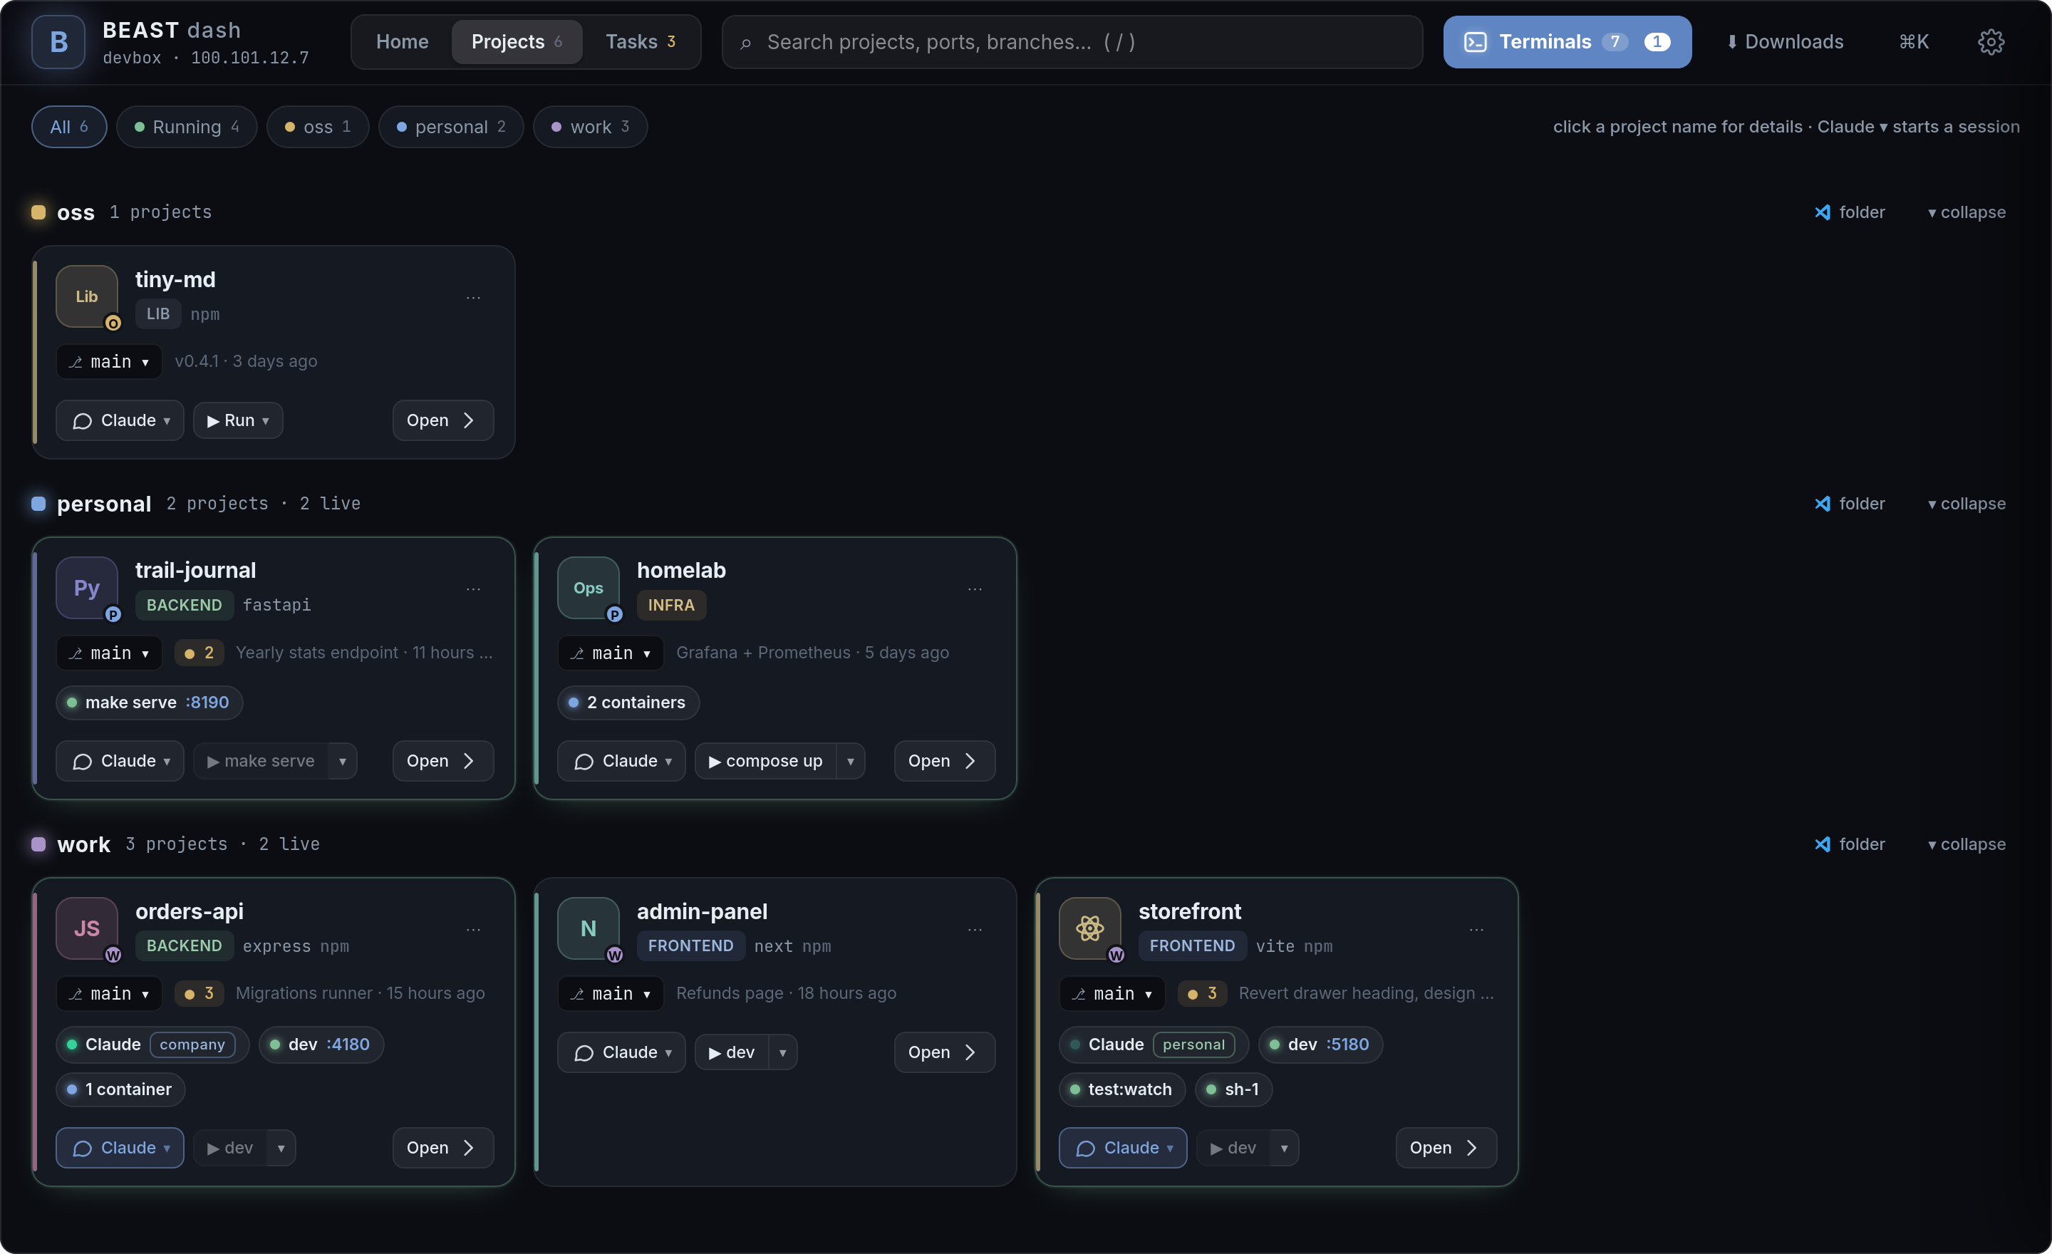Click the orders-api JS project icon
The image size is (2052, 1254).
tap(87, 928)
